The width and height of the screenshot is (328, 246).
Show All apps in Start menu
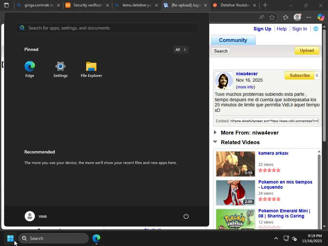tap(181, 50)
